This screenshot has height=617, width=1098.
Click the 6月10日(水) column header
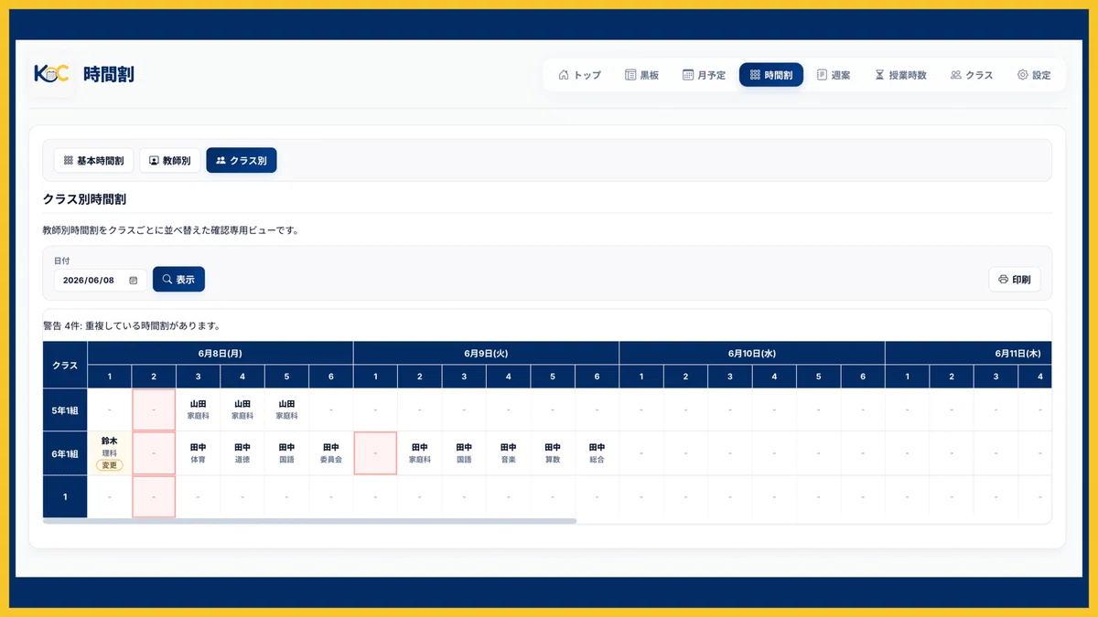coord(752,353)
